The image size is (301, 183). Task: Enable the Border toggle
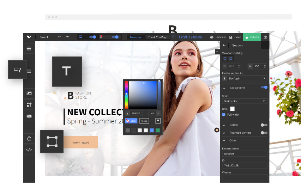(264, 125)
